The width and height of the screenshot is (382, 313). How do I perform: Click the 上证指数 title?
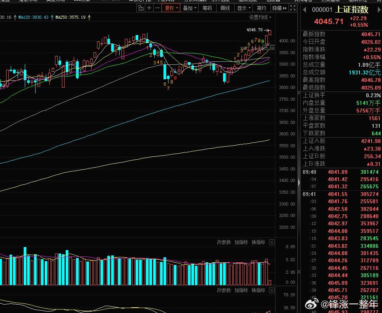coord(352,10)
